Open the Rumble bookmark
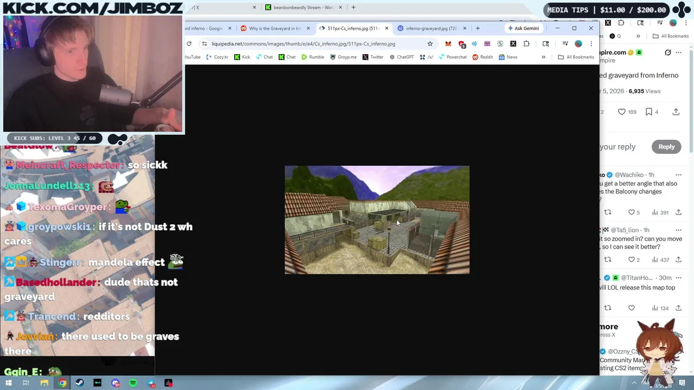 (x=312, y=57)
